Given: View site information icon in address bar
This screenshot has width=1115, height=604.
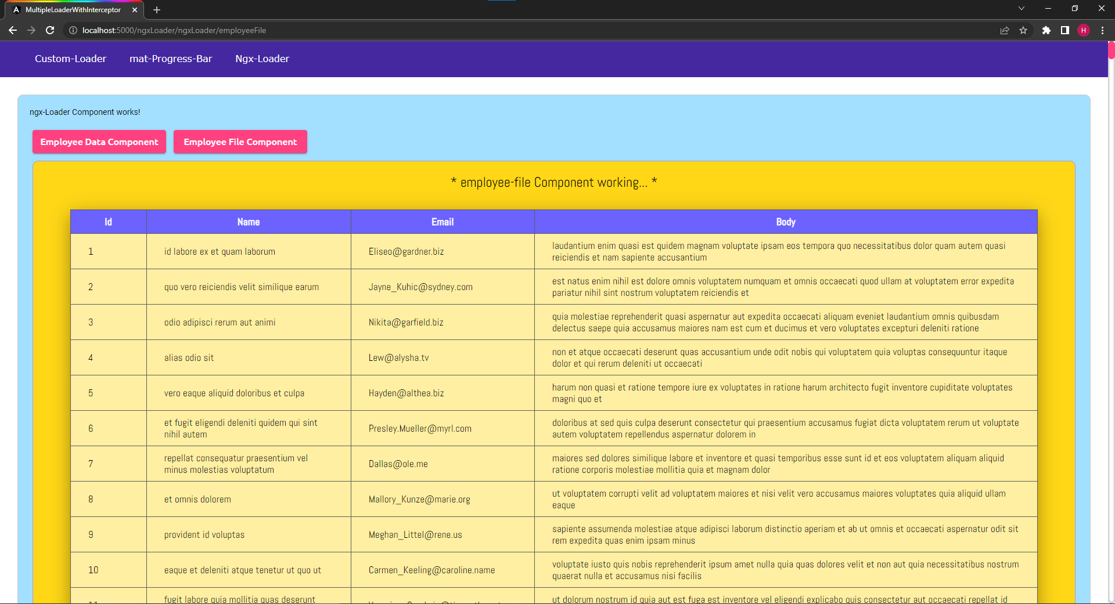Looking at the screenshot, I should click(x=73, y=30).
